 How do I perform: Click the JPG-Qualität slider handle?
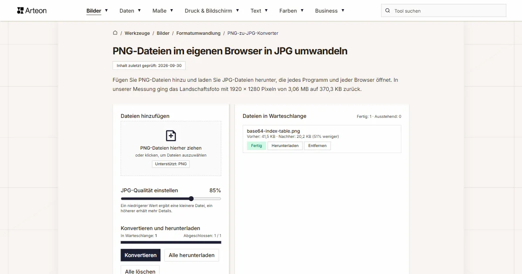tap(191, 199)
